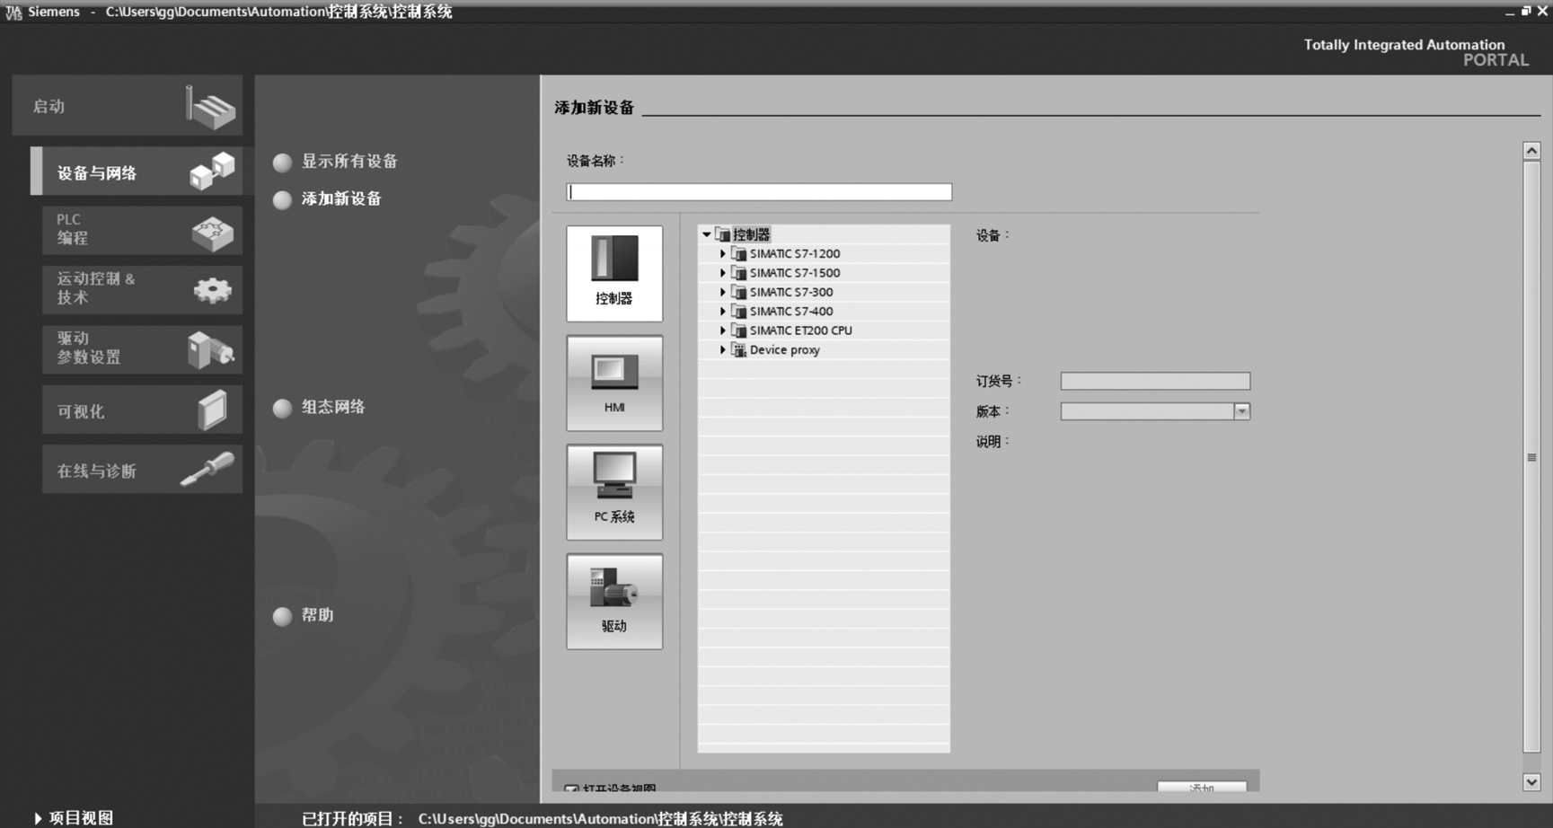The height and width of the screenshot is (828, 1553).
Task: Select 设备与网络 devices and networks portal
Action: tap(137, 172)
